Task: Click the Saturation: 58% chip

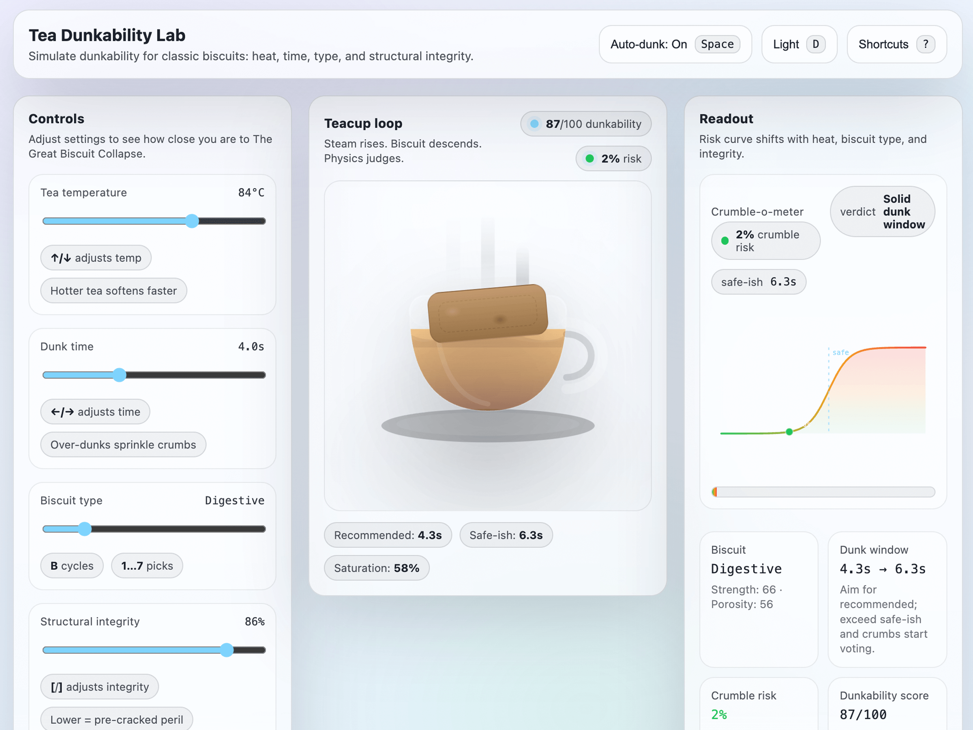Action: tap(377, 568)
